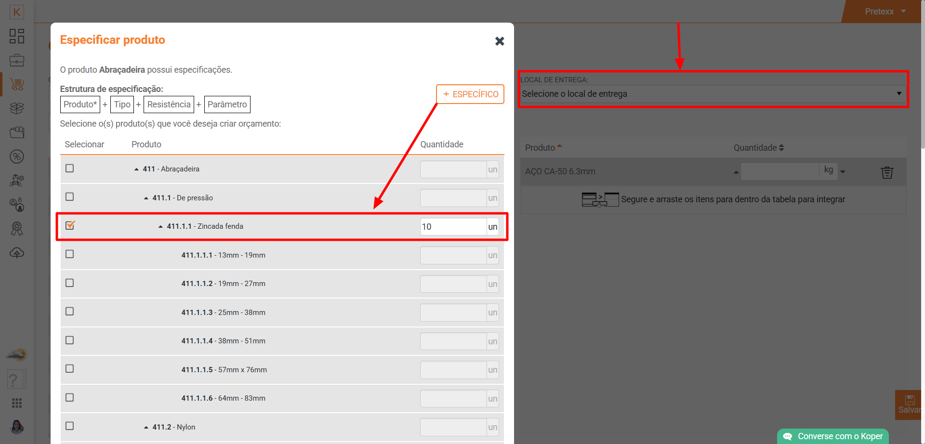Close the Especificar produto dialog
Viewport: 925px width, 444px height.
(x=500, y=41)
